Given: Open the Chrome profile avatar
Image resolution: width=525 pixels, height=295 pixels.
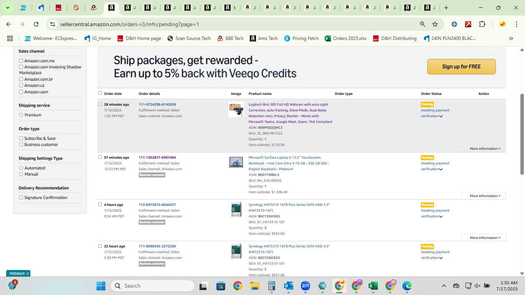Looking at the screenshot, I should coord(503,24).
